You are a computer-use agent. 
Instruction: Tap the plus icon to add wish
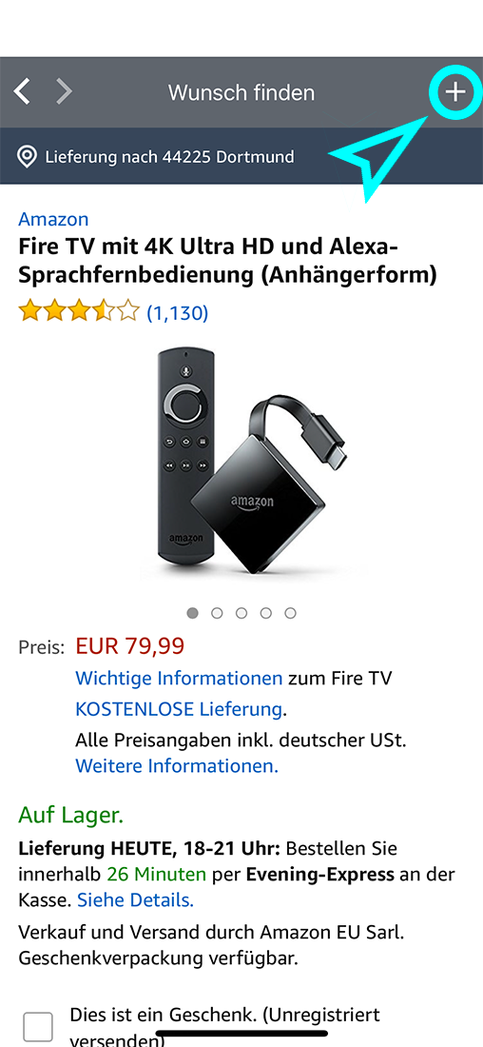point(455,91)
